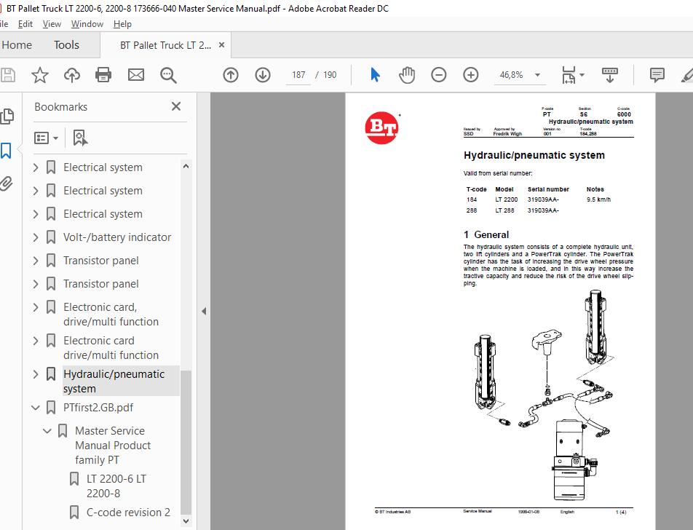Click the cloud upload icon
The height and width of the screenshot is (530, 693).
71,75
